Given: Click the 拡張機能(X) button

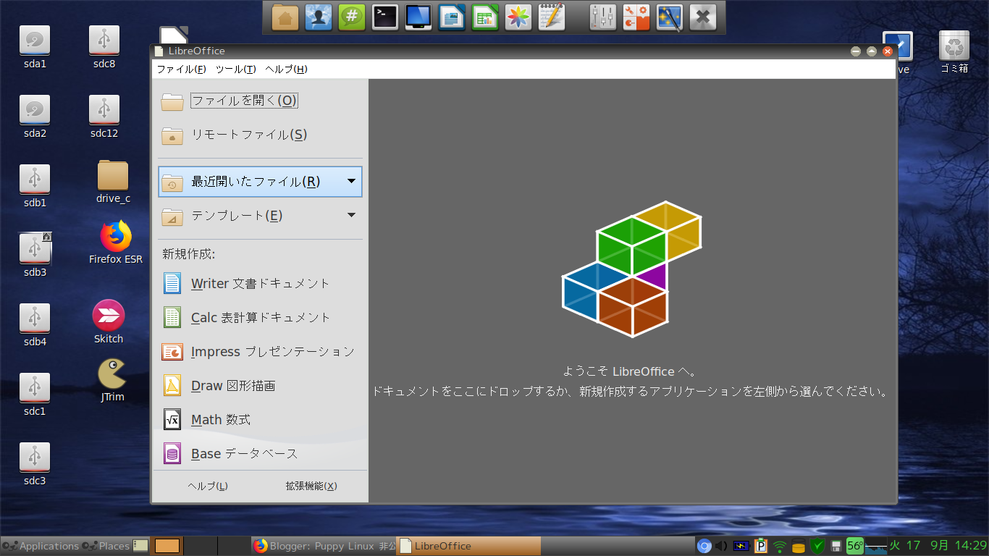Looking at the screenshot, I should tap(311, 486).
